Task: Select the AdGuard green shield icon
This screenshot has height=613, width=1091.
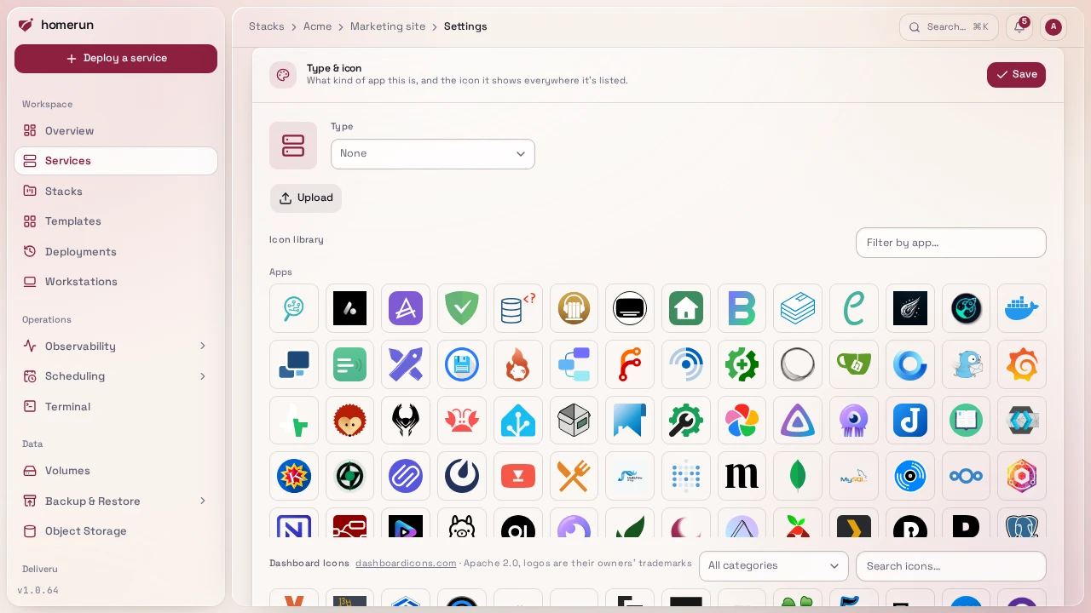Action: pos(462,308)
